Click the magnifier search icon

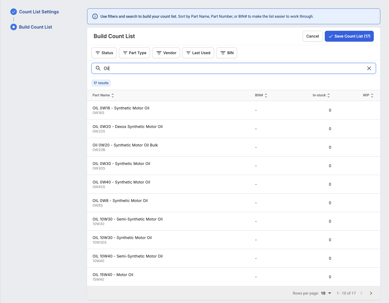click(98, 68)
